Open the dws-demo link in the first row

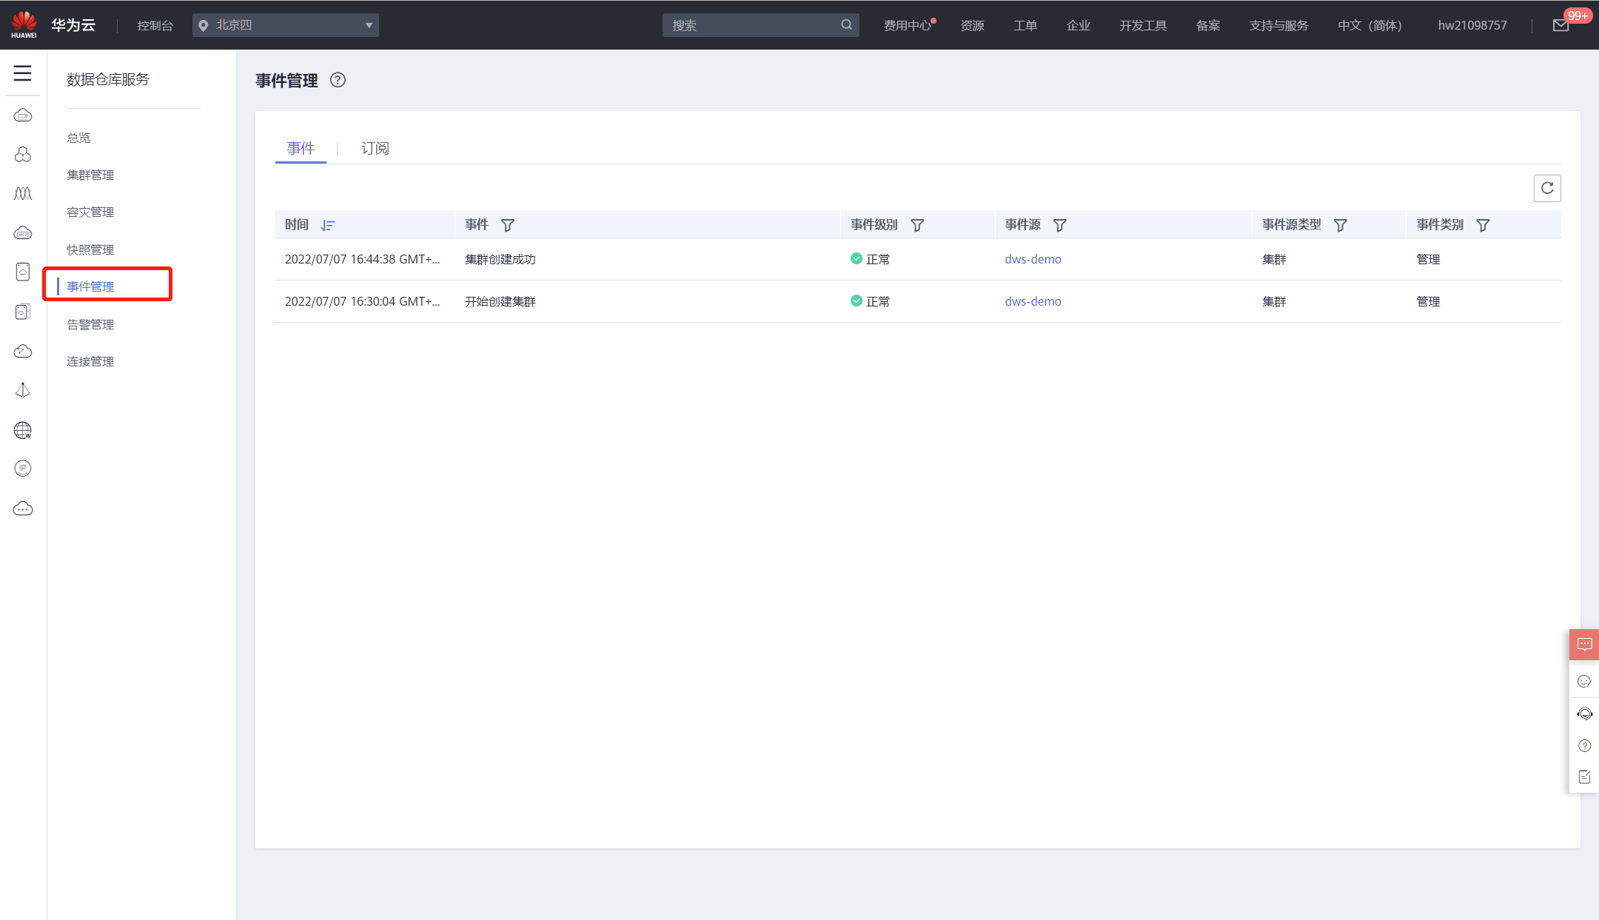[1033, 259]
